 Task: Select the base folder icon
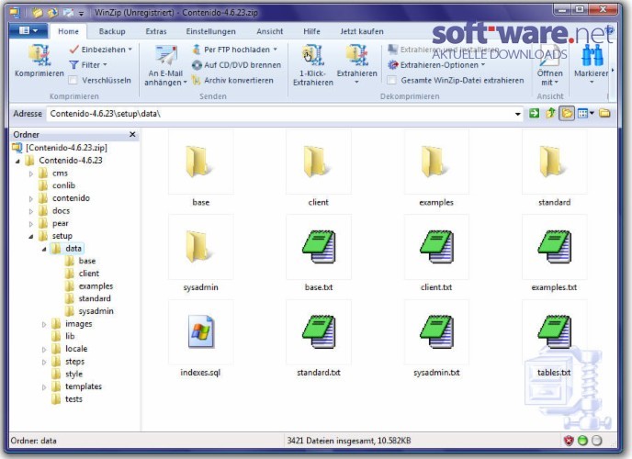coord(200,162)
